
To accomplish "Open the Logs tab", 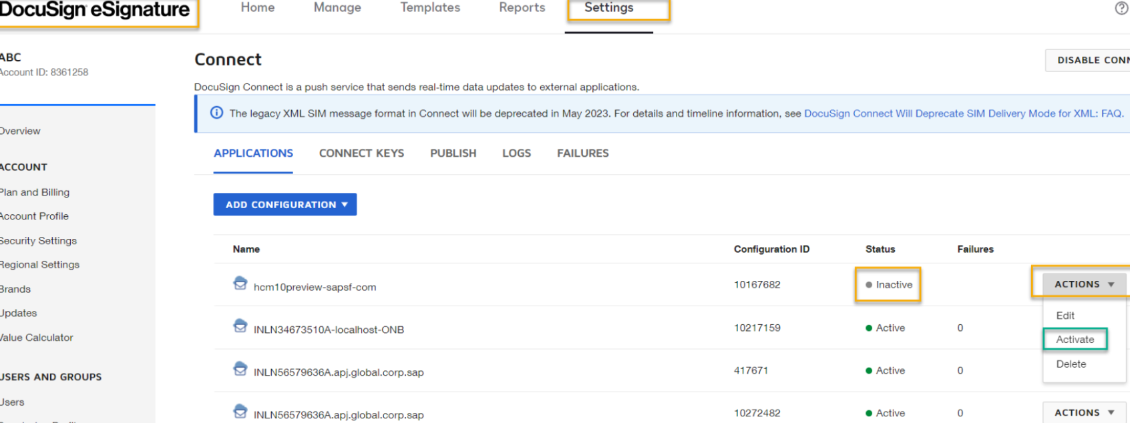I will (516, 153).
